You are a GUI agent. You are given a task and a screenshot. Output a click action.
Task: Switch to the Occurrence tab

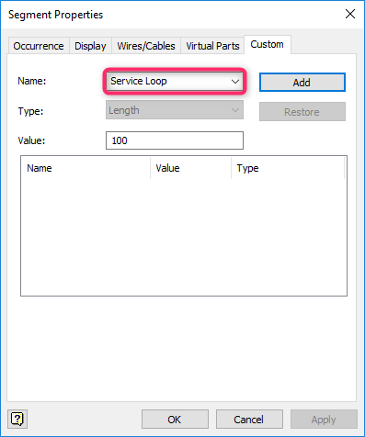pos(39,46)
